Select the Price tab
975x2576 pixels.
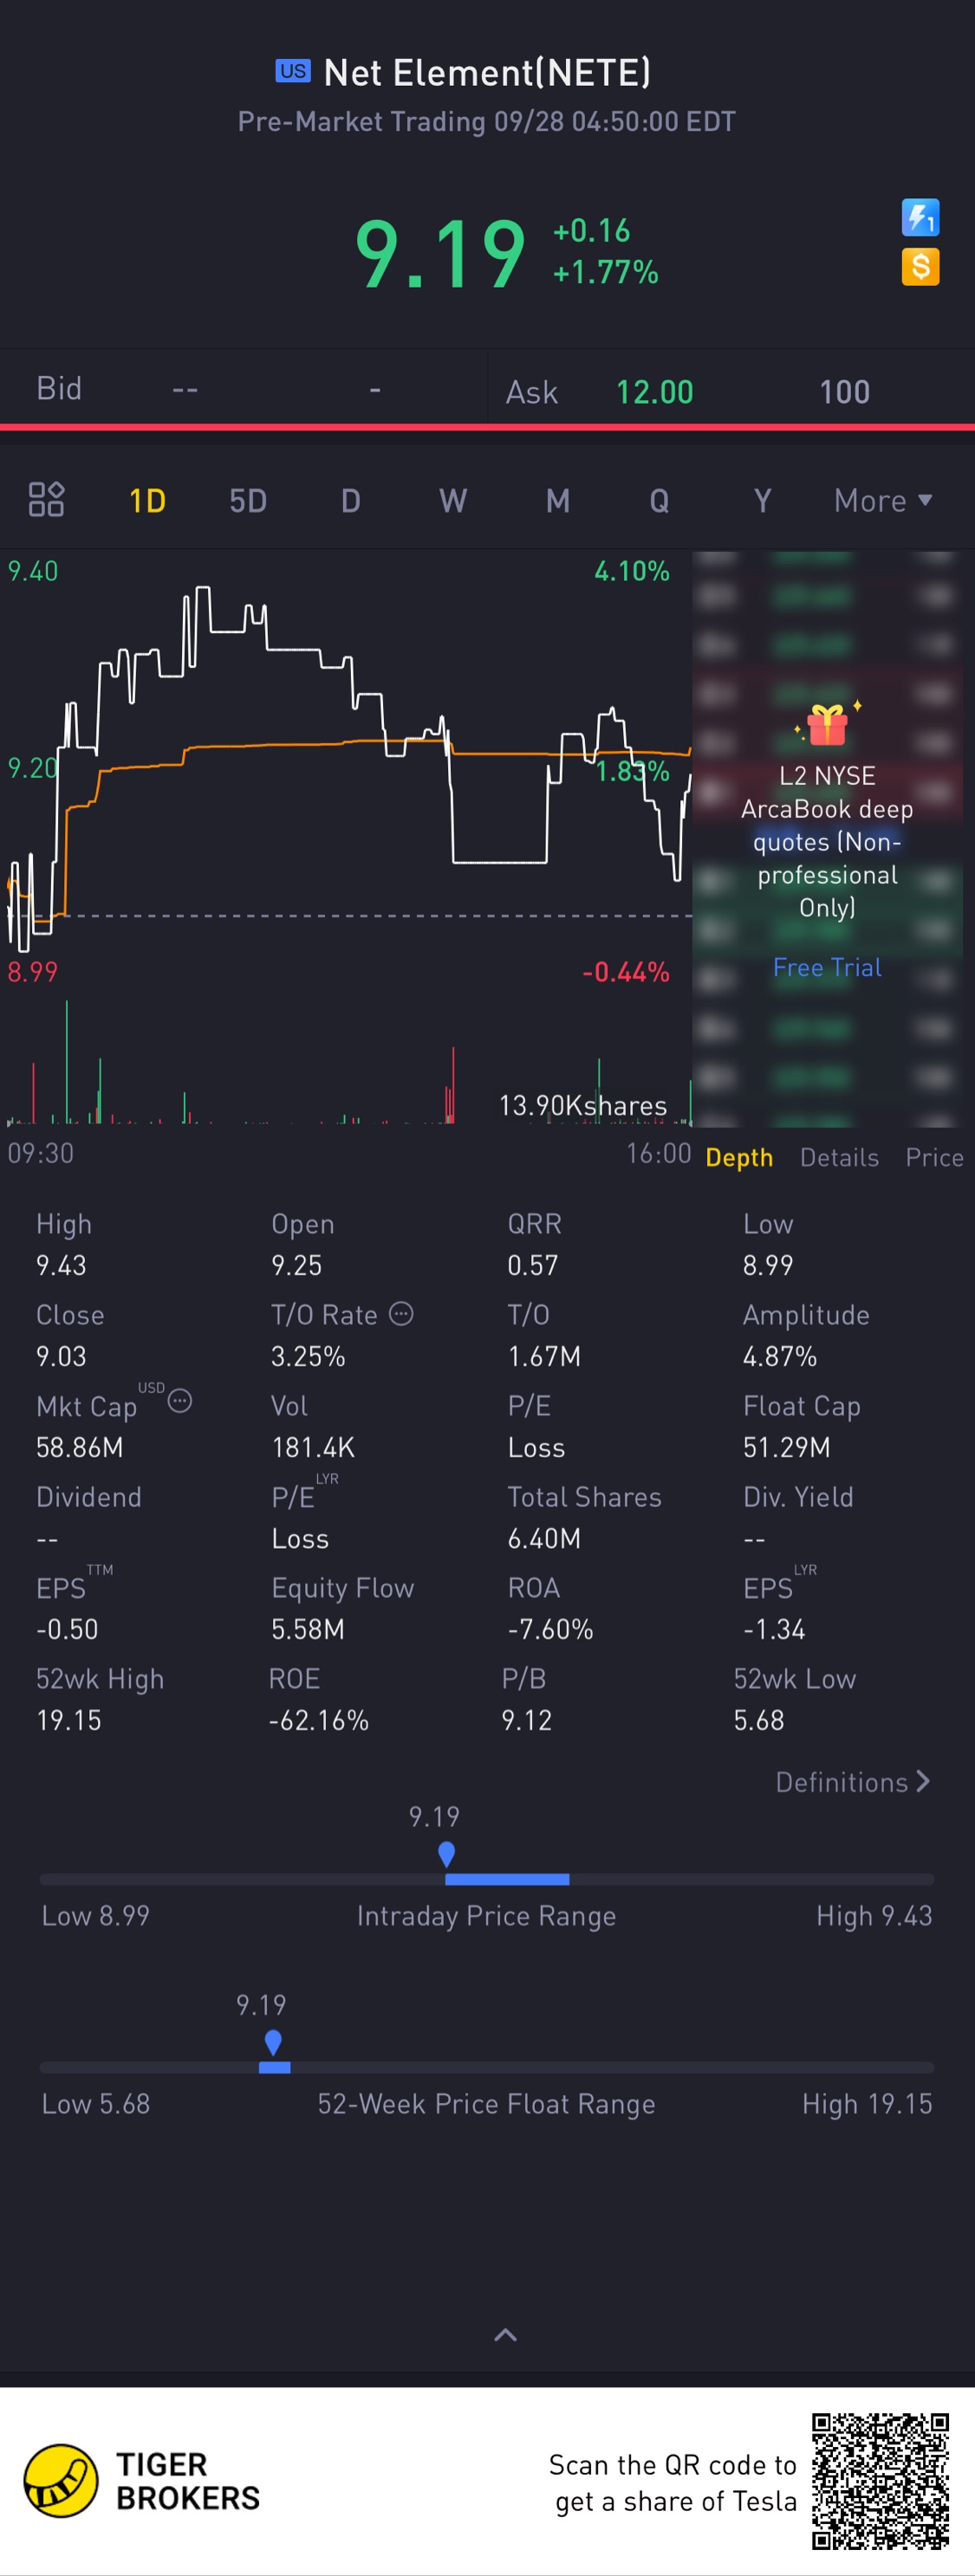click(x=933, y=1157)
